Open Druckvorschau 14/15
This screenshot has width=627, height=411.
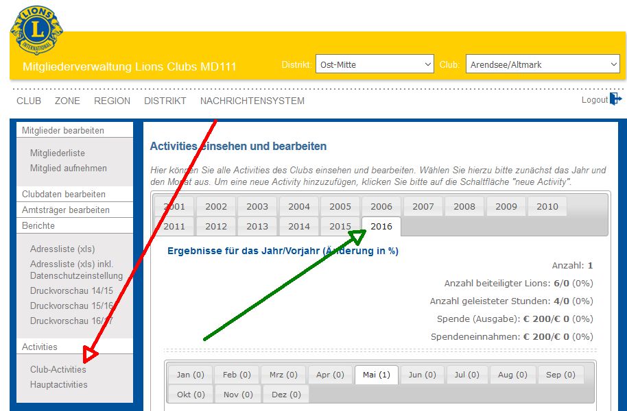pos(71,290)
